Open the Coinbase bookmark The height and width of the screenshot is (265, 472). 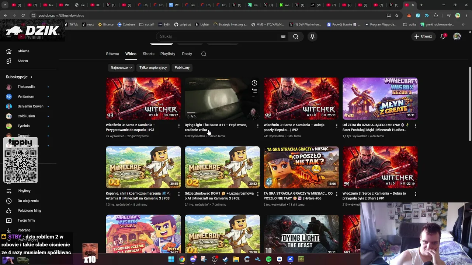(x=126, y=25)
